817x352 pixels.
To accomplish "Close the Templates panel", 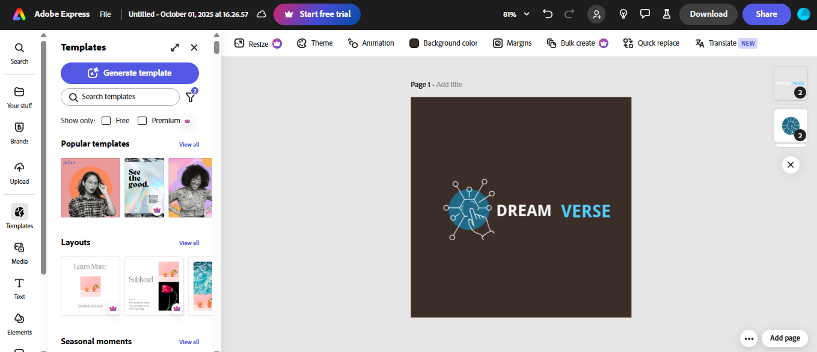I will click(x=194, y=47).
